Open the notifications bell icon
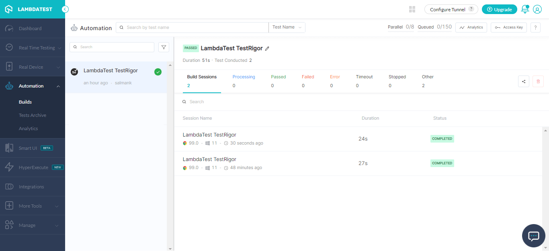 click(525, 9)
